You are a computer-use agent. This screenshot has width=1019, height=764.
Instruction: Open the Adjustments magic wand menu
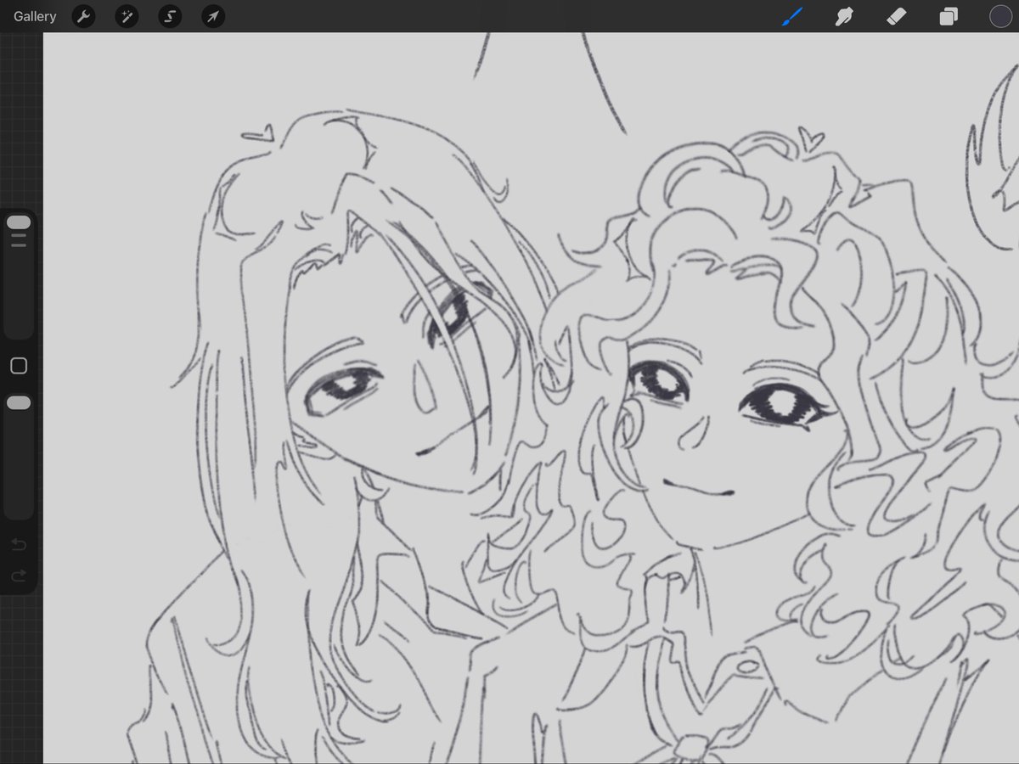127,16
